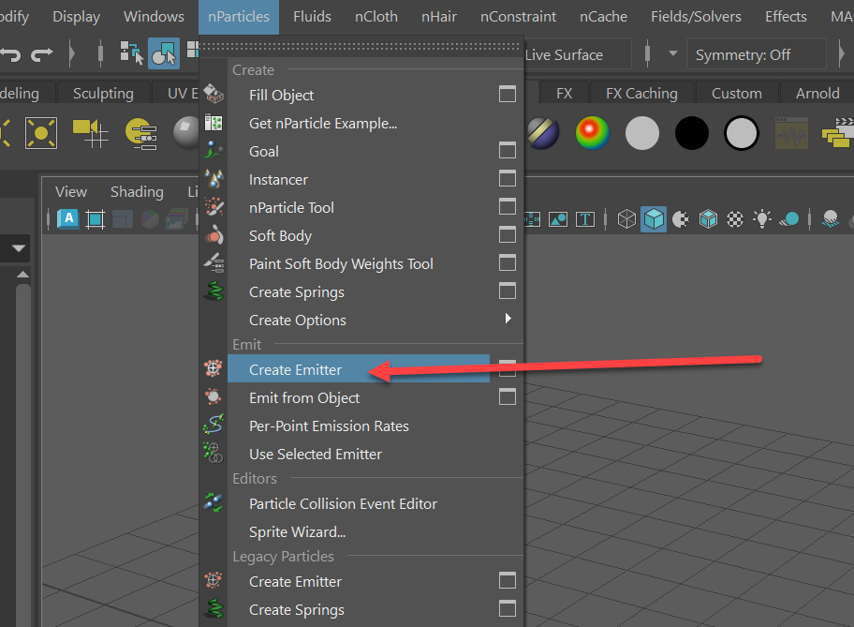Expand dropdown arrow before Symmetry field
854x627 pixels.
pos(672,54)
